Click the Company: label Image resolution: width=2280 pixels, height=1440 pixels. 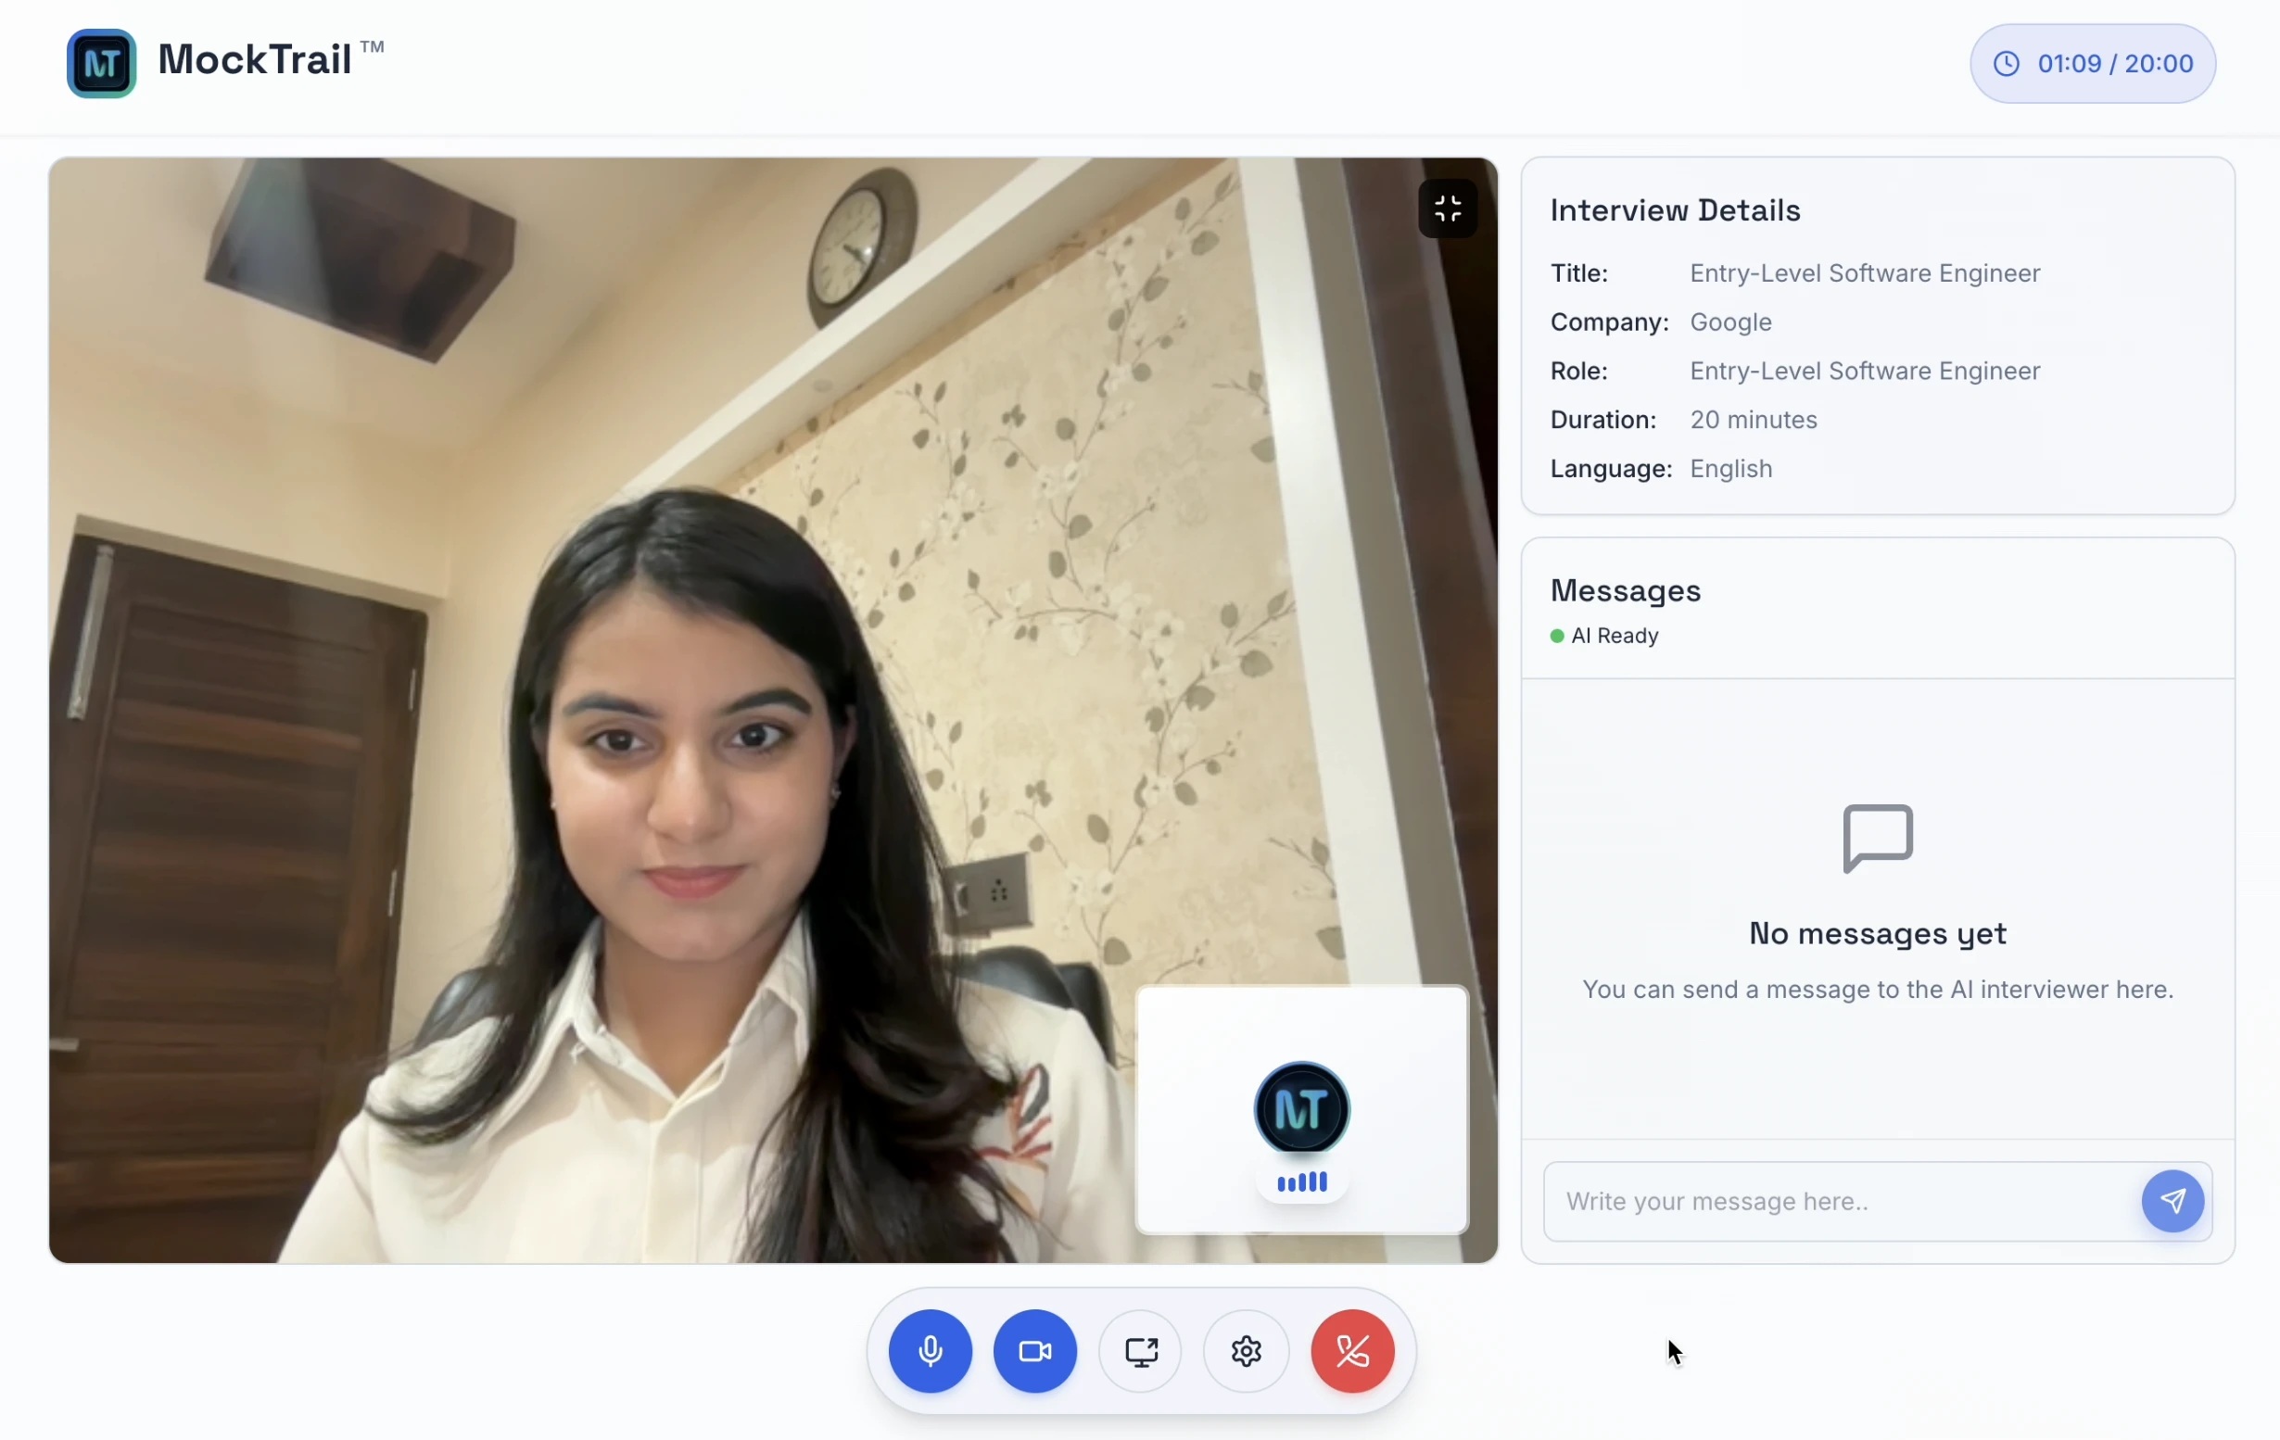(1609, 322)
